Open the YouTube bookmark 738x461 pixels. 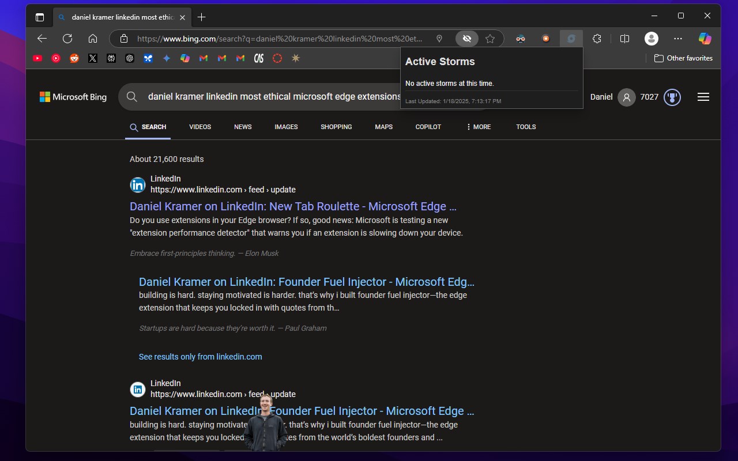pyautogui.click(x=37, y=58)
